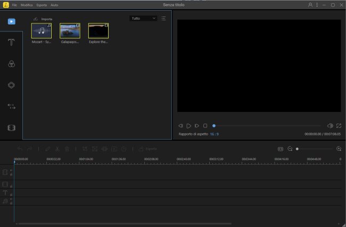
Task: Select the Media tab icon in sidebar
Action: tap(11, 21)
